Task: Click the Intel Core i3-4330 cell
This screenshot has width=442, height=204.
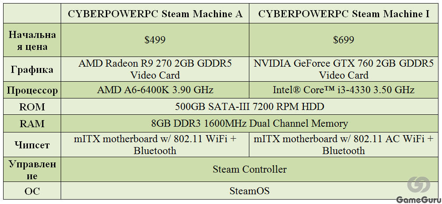Action: (x=344, y=90)
